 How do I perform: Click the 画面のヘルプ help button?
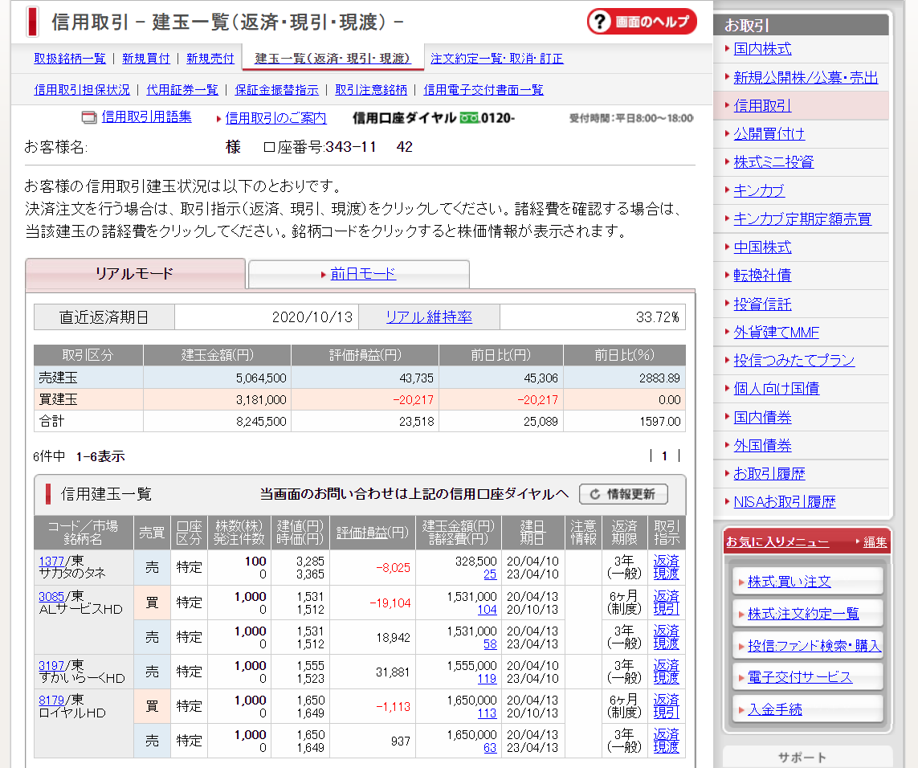(x=641, y=22)
